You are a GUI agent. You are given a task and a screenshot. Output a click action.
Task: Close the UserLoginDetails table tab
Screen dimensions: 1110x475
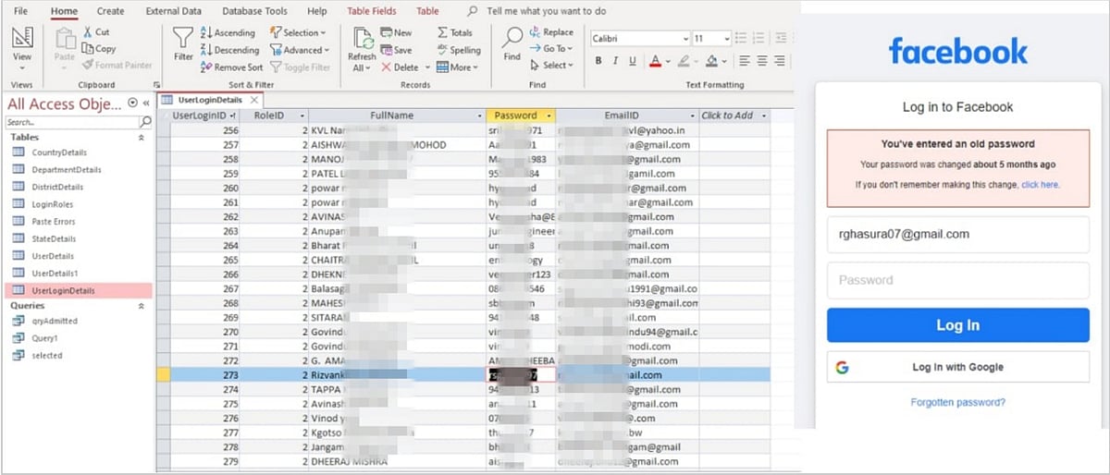[x=254, y=100]
